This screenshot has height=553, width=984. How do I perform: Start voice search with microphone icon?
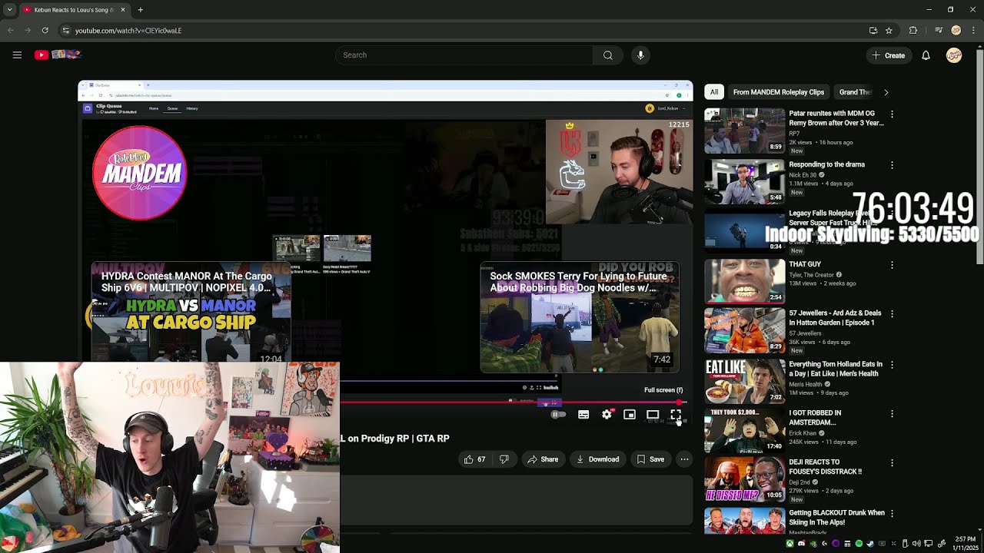click(x=640, y=55)
